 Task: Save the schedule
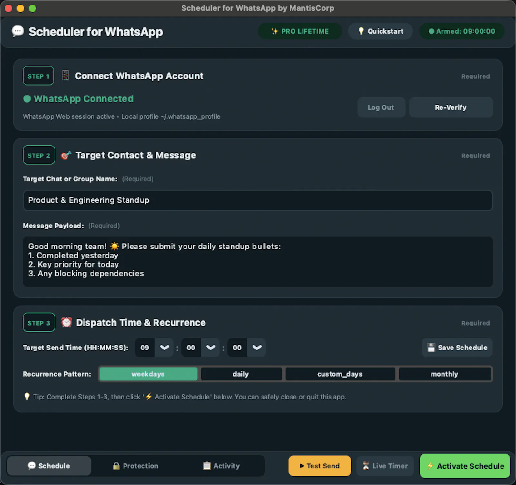[457, 348]
